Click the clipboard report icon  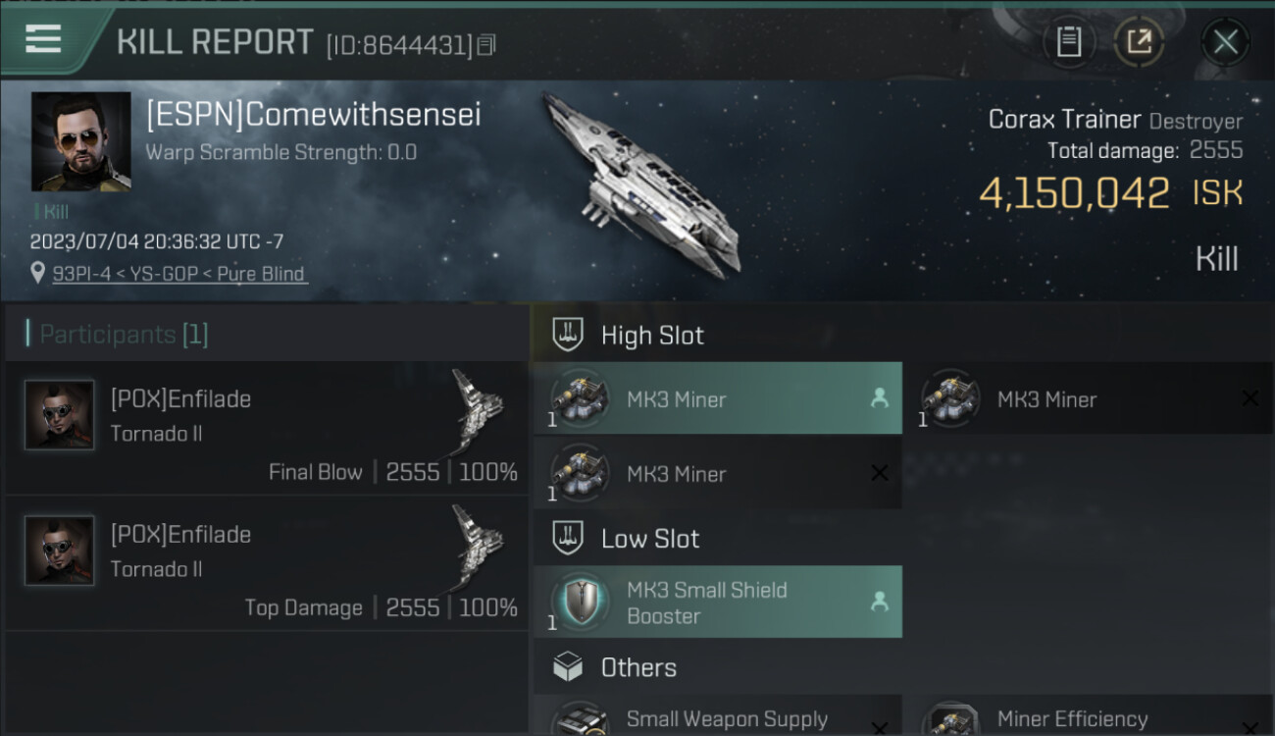tap(1068, 42)
